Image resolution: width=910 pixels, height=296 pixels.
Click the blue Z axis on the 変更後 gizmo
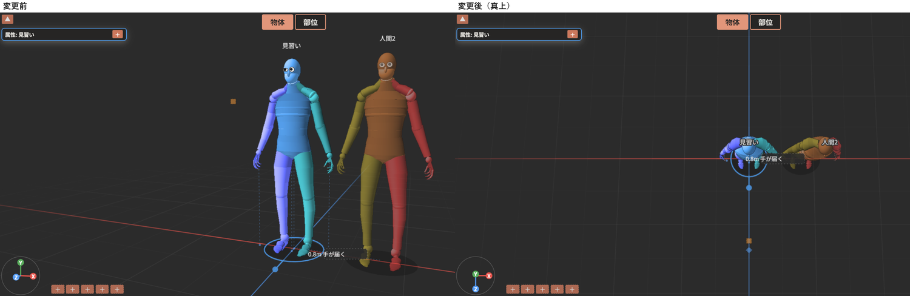tap(476, 289)
